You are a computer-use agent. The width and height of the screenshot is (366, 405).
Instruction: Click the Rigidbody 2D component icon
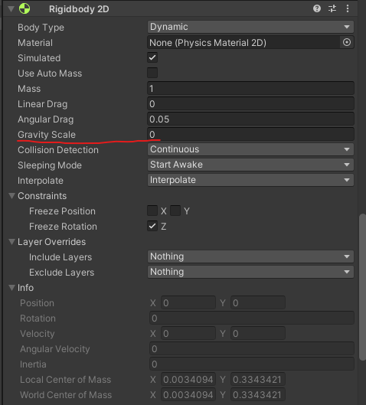tap(25, 8)
